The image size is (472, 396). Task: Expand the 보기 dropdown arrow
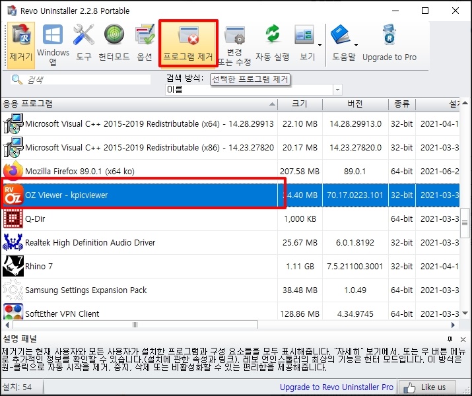coord(320,45)
